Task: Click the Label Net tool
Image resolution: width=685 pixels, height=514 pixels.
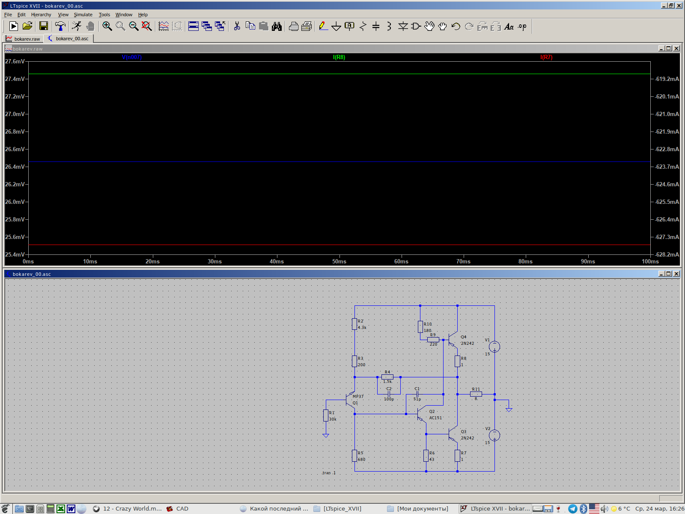Action: 349,27
